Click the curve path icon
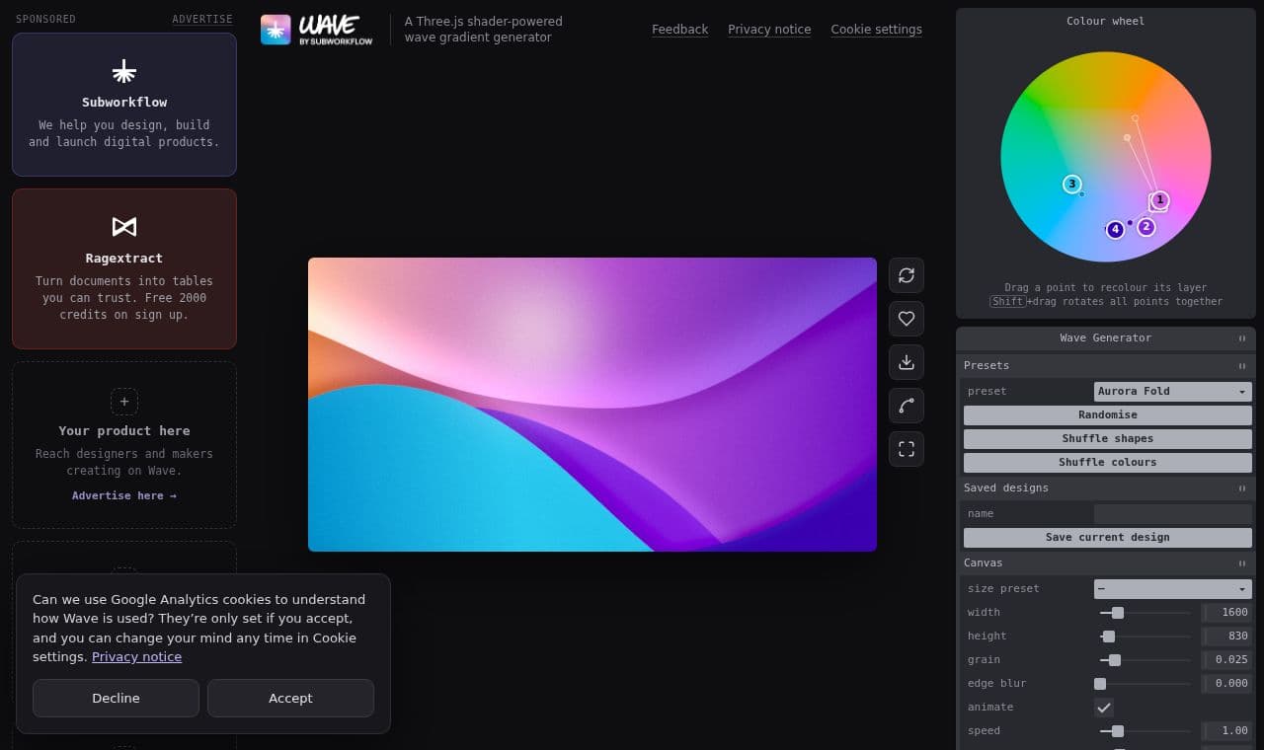 907,406
